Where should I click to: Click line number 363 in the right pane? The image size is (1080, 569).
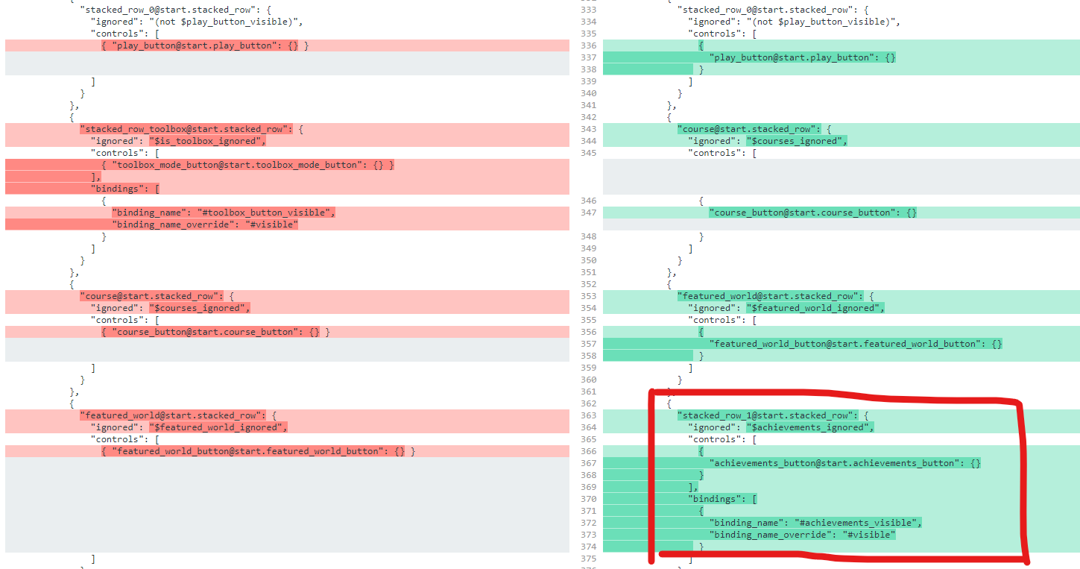coord(588,415)
